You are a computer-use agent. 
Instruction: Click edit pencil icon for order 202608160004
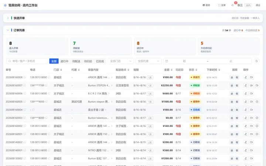click(246, 110)
